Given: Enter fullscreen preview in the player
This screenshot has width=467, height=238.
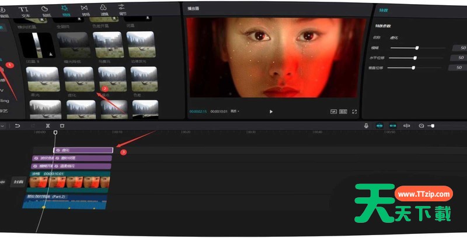Looking at the screenshot, I should tap(354, 111).
